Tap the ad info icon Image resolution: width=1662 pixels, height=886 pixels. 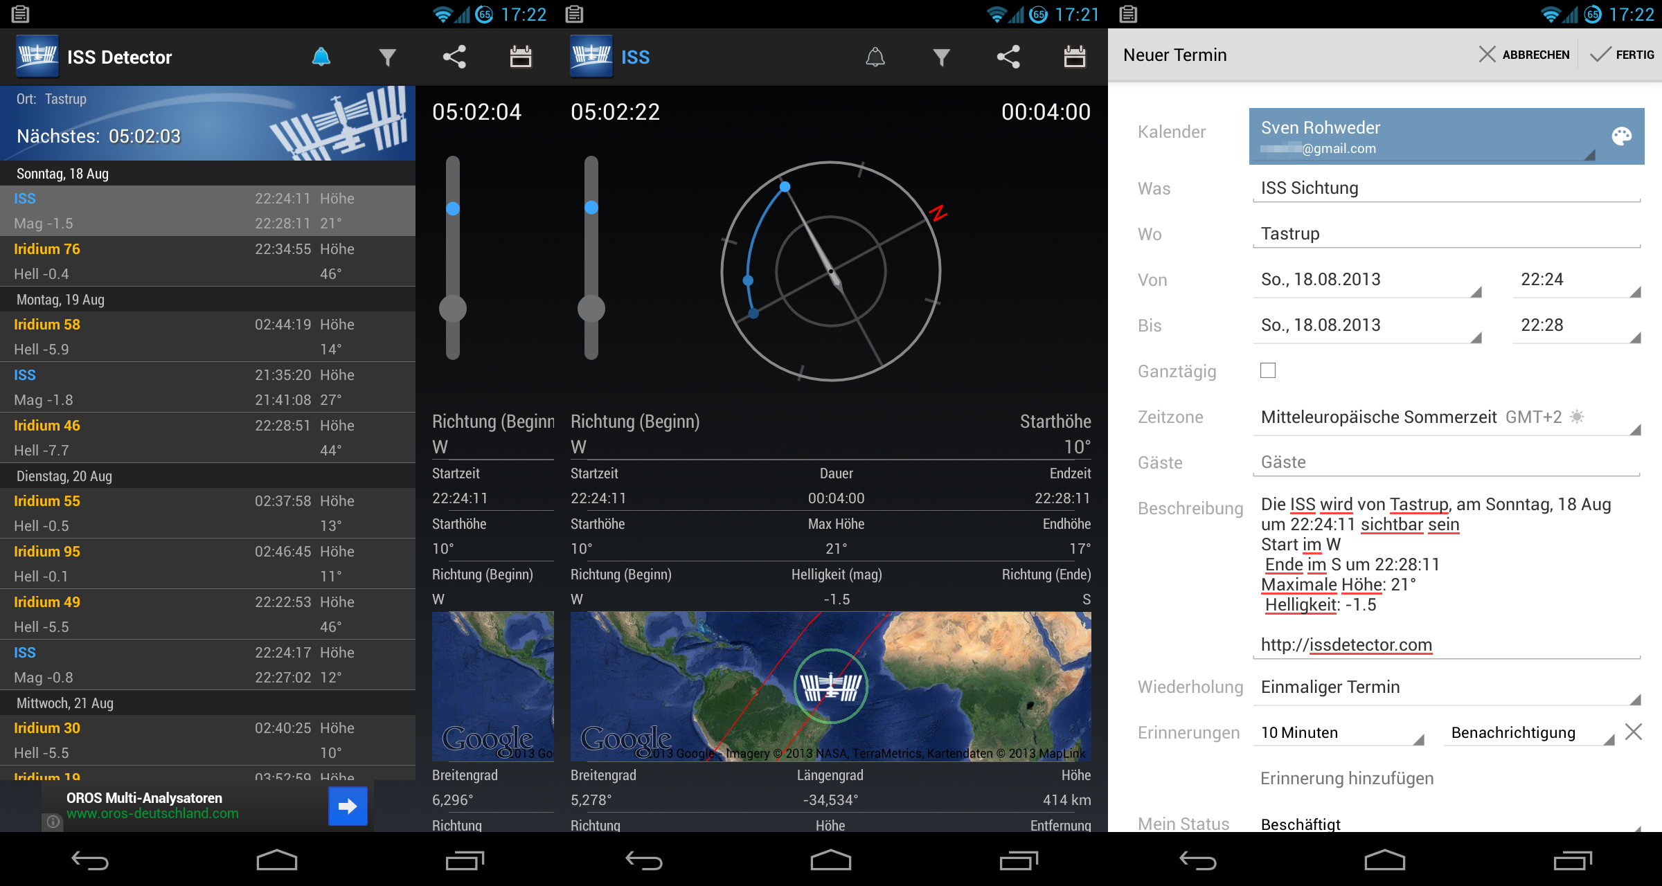point(53,822)
